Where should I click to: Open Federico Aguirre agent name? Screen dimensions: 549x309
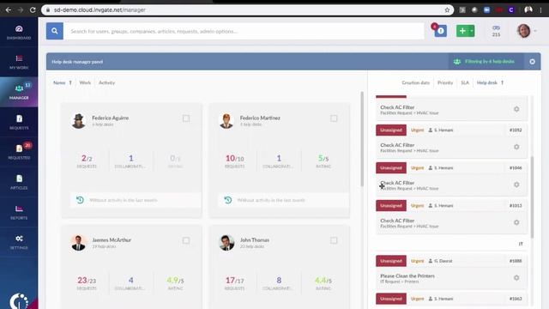pyautogui.click(x=111, y=118)
